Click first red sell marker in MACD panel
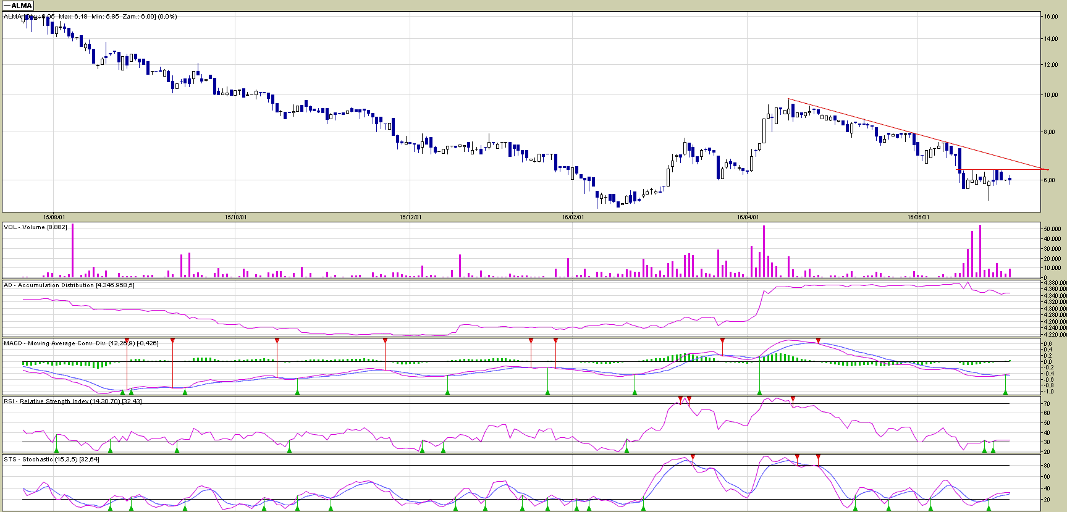The height and width of the screenshot is (512, 1067). 172,341
